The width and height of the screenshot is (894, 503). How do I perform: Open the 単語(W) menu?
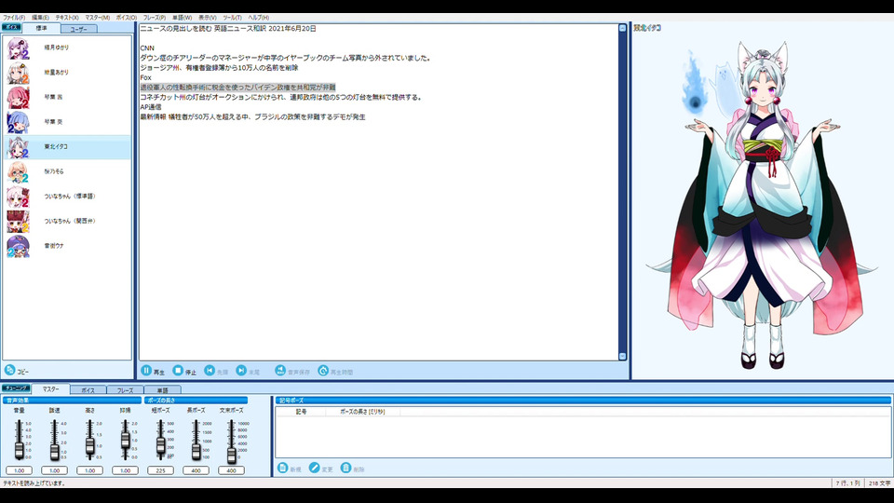(182, 18)
